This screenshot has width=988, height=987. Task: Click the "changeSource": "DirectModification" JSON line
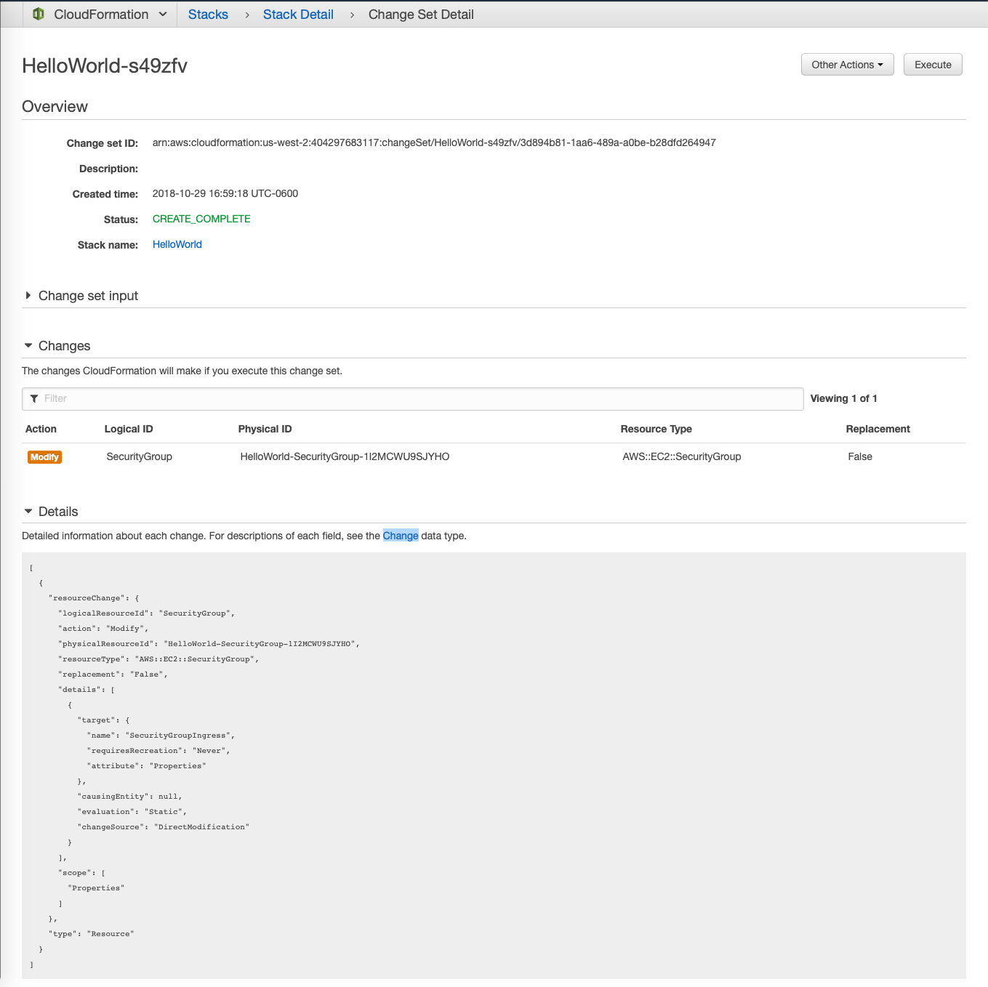point(164,827)
